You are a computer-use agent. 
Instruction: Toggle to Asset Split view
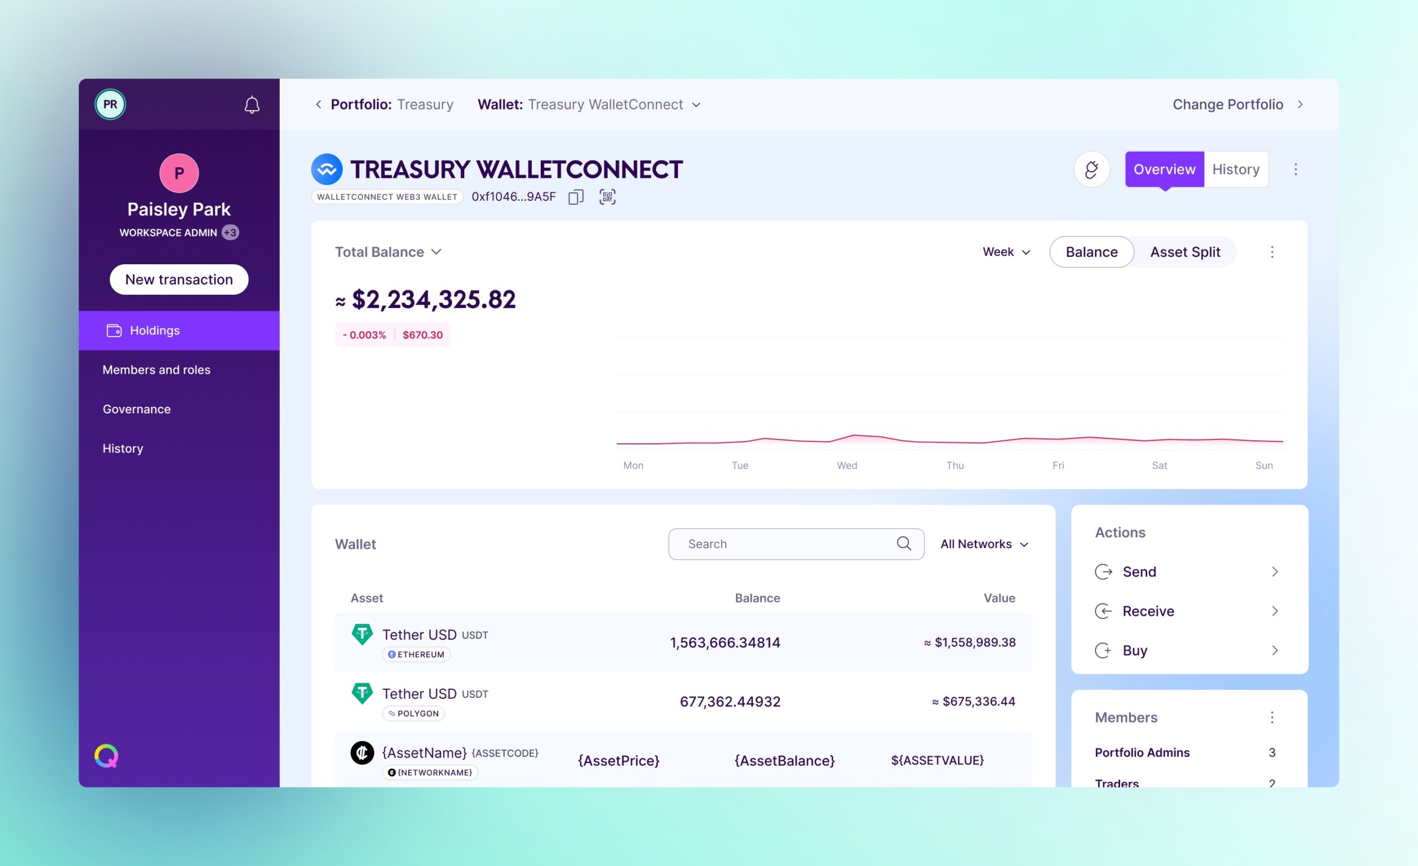[1185, 251]
